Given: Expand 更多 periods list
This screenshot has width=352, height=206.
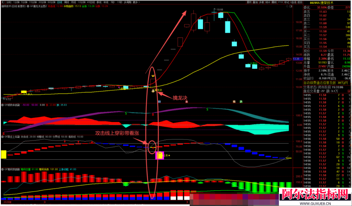Looking at the screenshot, I should pos(136,2).
